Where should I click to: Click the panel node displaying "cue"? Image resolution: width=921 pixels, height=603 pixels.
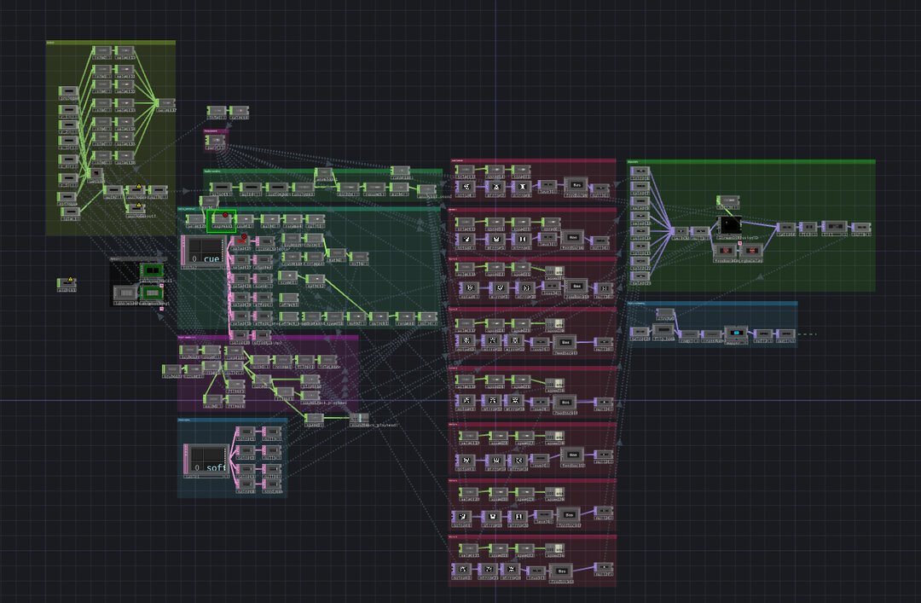point(205,252)
